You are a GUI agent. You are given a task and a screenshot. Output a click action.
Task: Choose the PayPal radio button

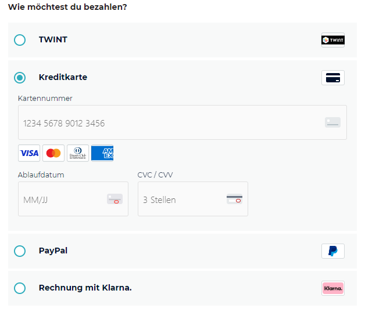point(20,251)
